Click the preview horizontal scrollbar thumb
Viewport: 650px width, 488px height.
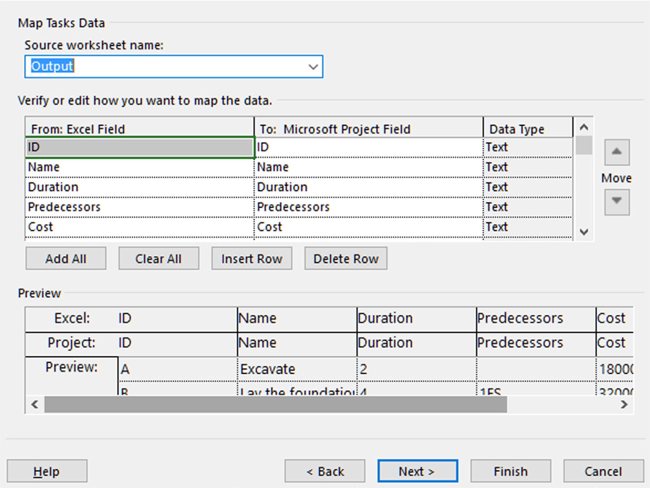(275, 405)
